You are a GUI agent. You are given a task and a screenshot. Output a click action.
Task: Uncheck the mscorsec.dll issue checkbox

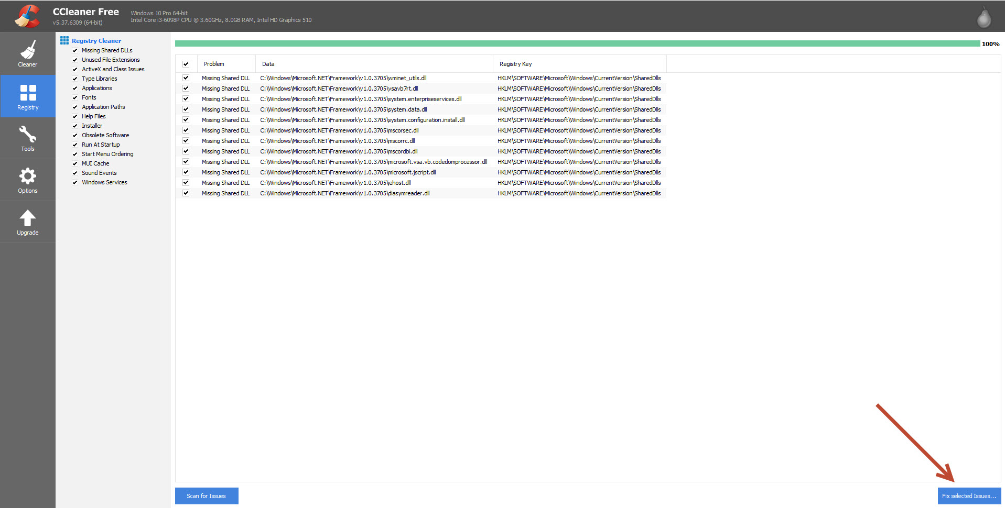tap(186, 130)
